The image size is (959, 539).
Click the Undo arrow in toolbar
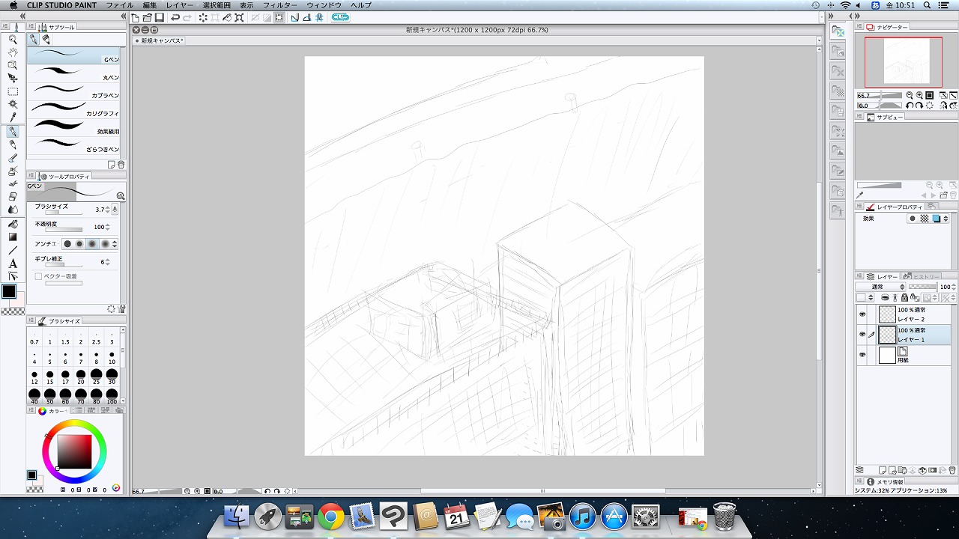[x=175, y=17]
